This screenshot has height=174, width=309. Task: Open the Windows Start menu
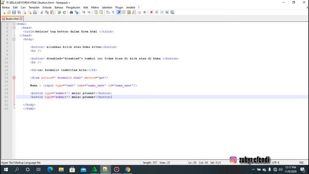pos(6,170)
